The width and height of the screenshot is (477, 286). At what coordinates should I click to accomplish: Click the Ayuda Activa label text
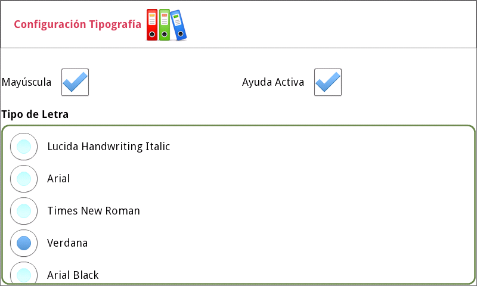click(x=273, y=82)
